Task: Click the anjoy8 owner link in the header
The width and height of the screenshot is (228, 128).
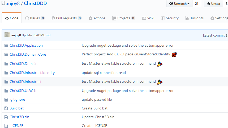Action: [13, 3]
